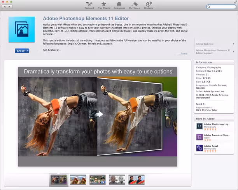Click the large dancer screenshot preview
This screenshot has height=190, width=238.
tap(98, 116)
